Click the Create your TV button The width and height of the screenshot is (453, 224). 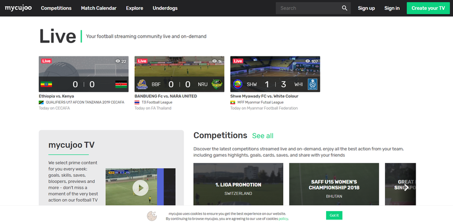click(428, 8)
